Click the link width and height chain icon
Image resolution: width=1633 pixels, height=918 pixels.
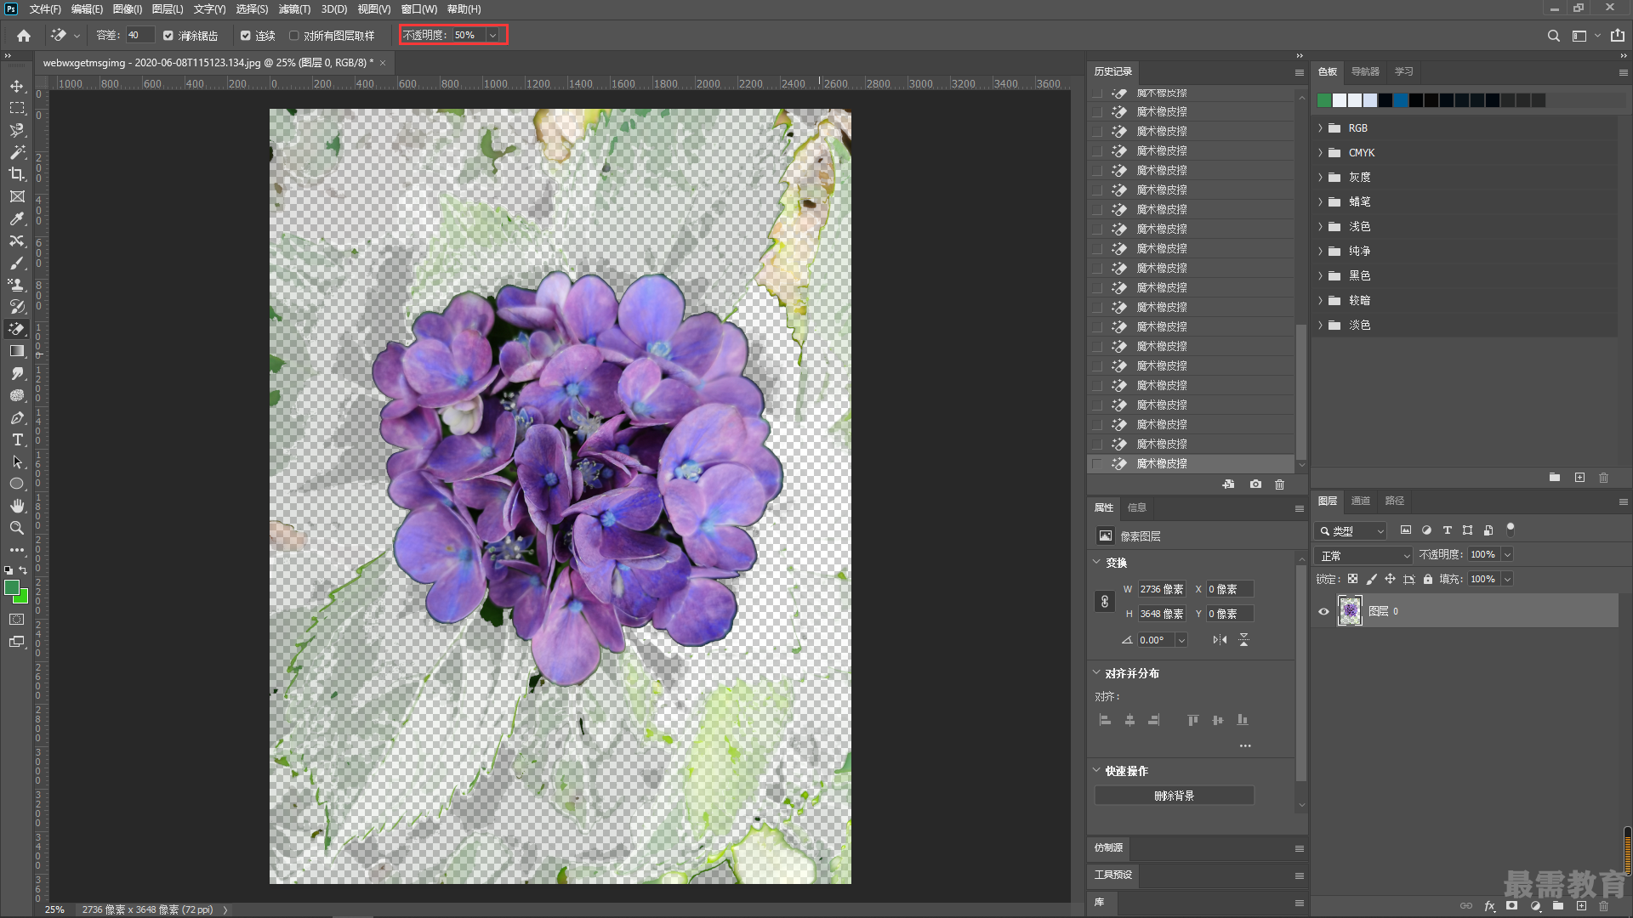coord(1104,601)
